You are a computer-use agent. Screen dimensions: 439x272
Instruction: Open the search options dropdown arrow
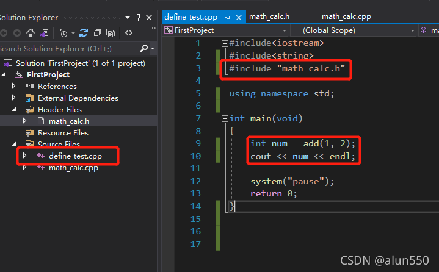pyautogui.click(x=153, y=48)
